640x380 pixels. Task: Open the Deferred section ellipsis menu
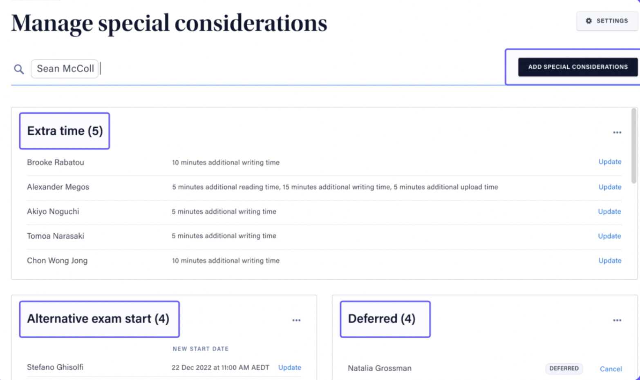pyautogui.click(x=617, y=320)
